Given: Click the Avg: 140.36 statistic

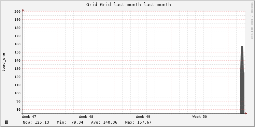Looking at the screenshot, I should click(104, 122).
